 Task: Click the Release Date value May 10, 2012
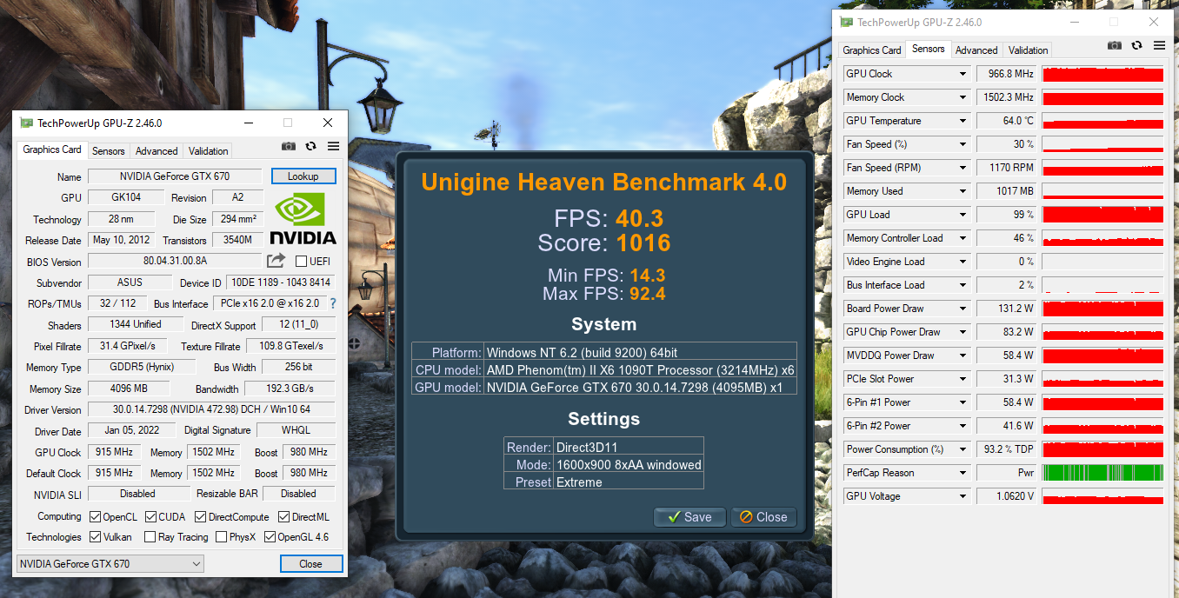click(122, 240)
